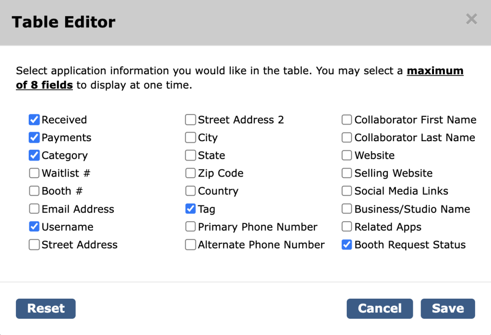Check the Country option
Screen dimensions: 491x335
[x=190, y=191]
